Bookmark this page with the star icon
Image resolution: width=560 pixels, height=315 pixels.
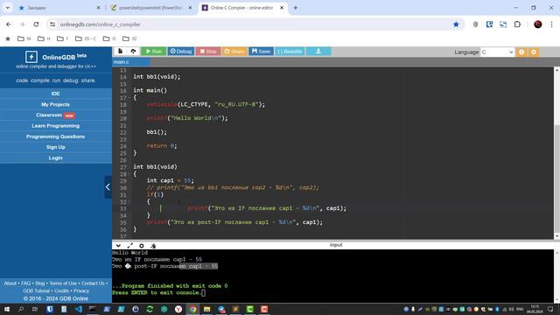pyautogui.click(x=456, y=24)
